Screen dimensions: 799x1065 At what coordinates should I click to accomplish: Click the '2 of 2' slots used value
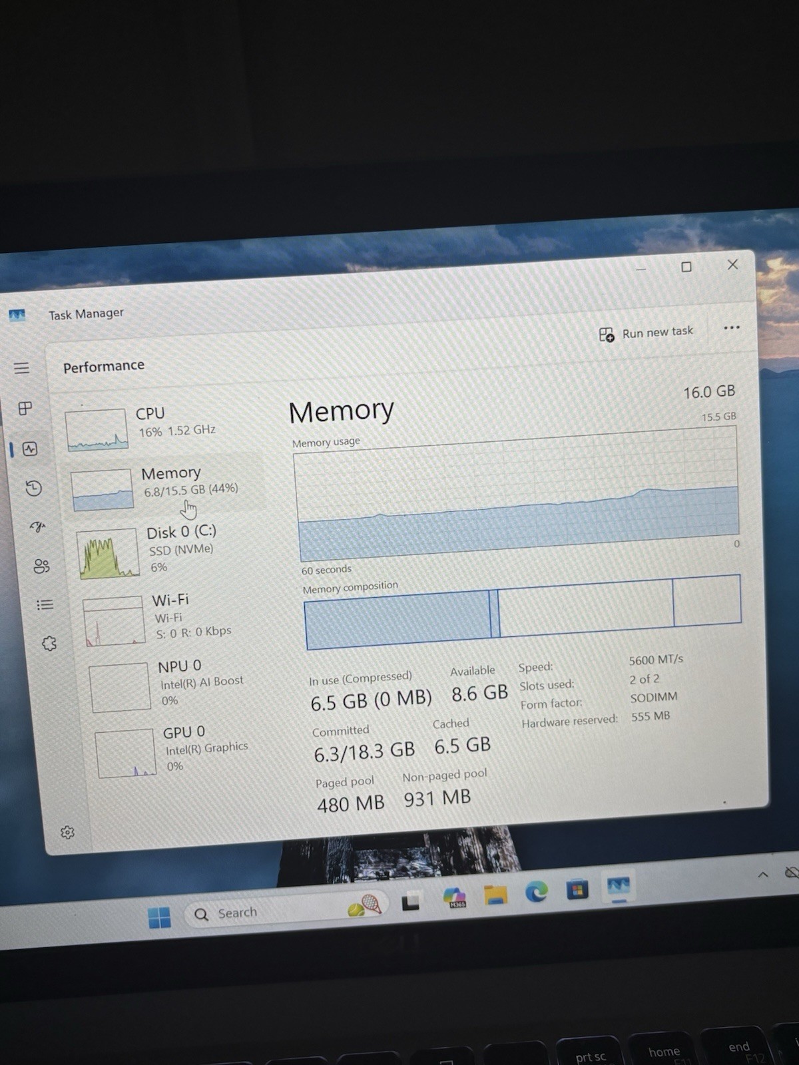[x=644, y=679]
